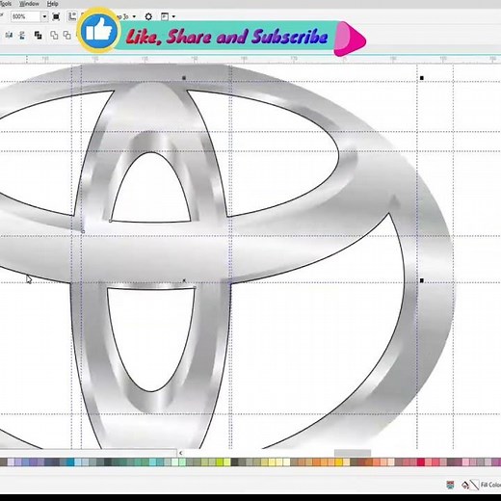Pick the pale mint green palette swatch

tap(174, 462)
